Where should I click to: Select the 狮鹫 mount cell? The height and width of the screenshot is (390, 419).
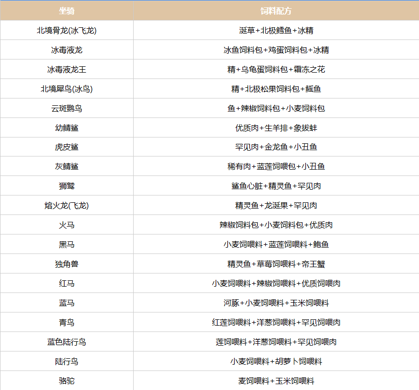(x=66, y=186)
